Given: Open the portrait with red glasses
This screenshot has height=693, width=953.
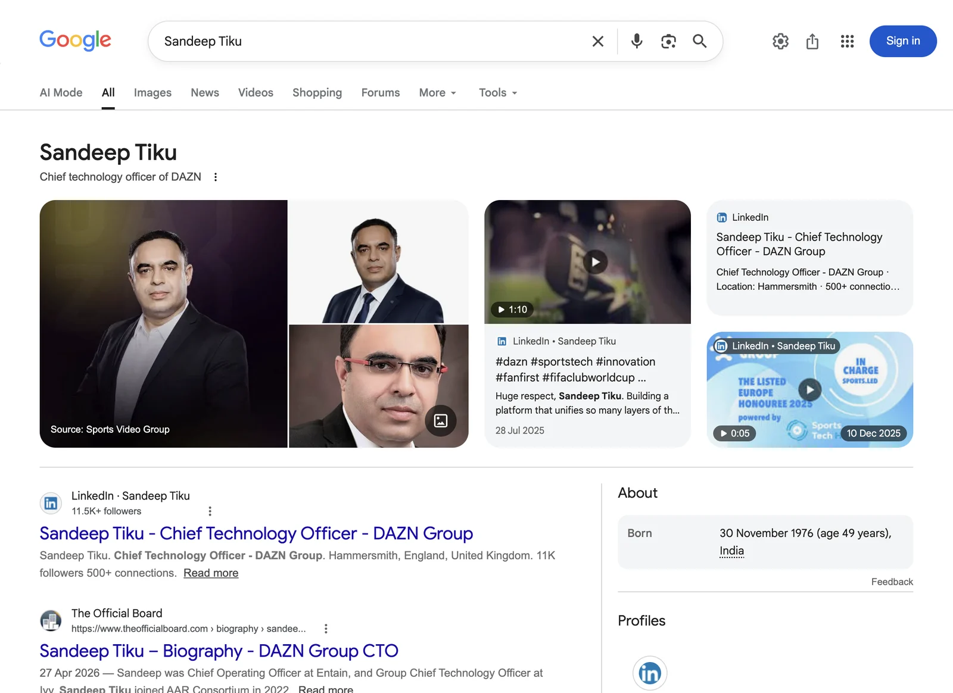Looking at the screenshot, I should point(379,386).
